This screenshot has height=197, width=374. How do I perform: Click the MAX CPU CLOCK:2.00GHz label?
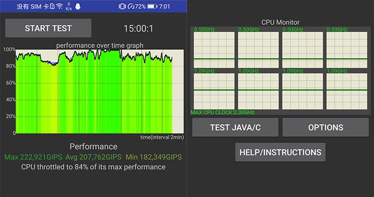coord(222,112)
